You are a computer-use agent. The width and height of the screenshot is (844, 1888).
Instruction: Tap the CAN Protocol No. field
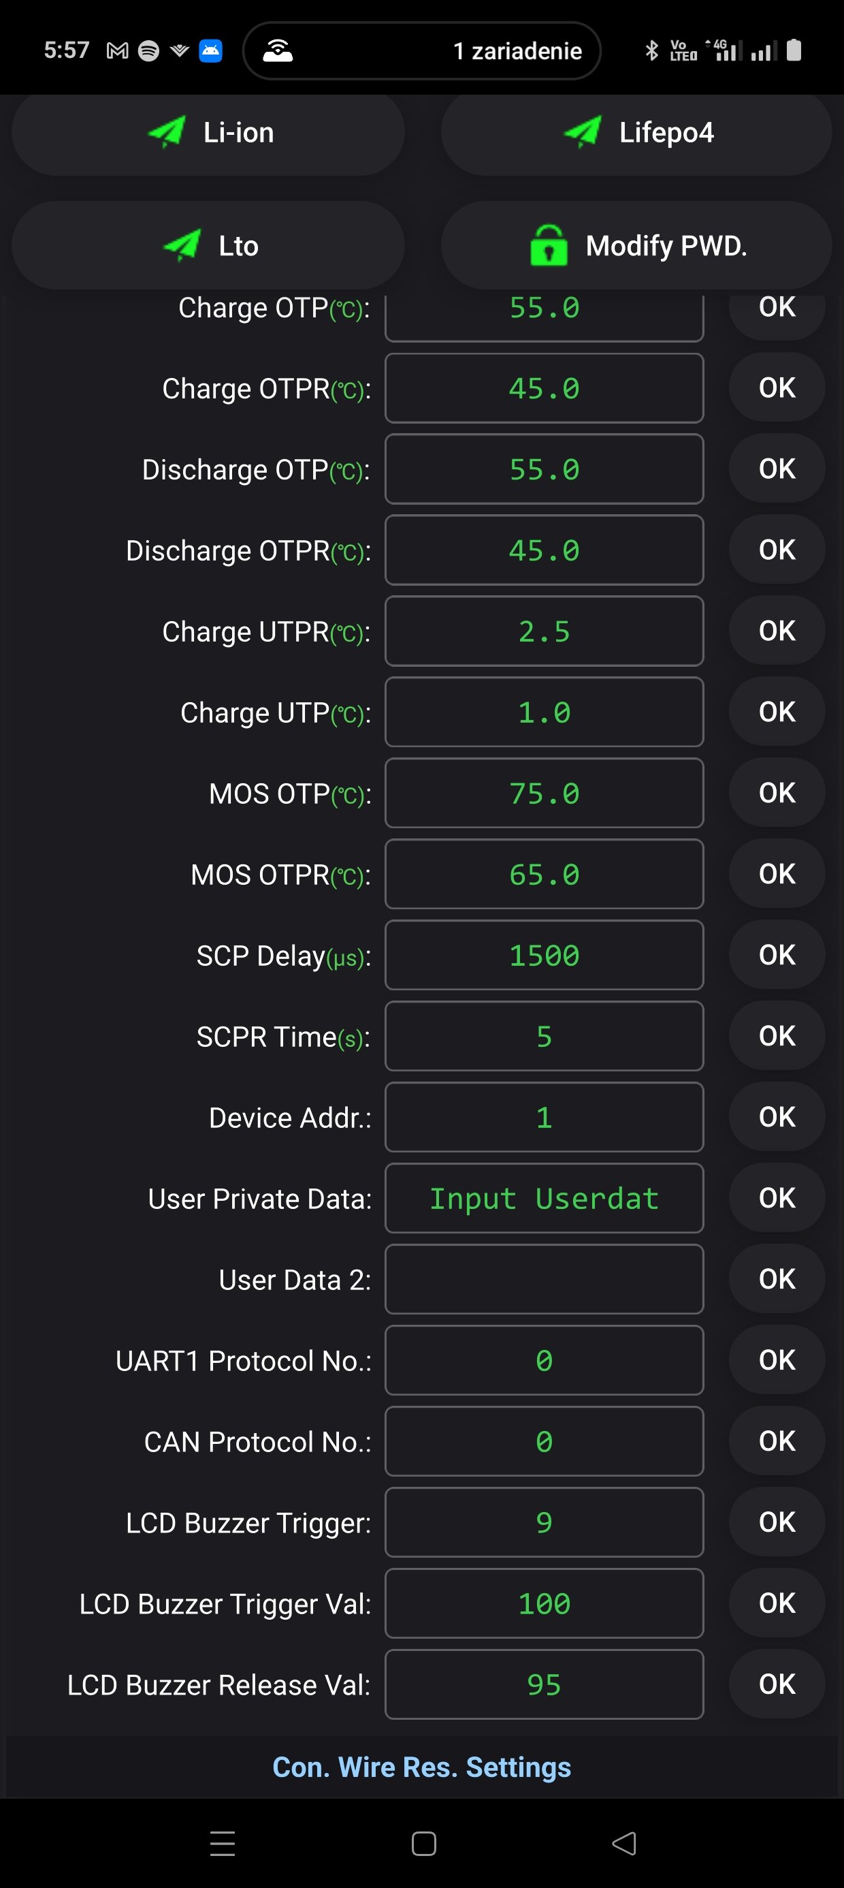click(544, 1441)
